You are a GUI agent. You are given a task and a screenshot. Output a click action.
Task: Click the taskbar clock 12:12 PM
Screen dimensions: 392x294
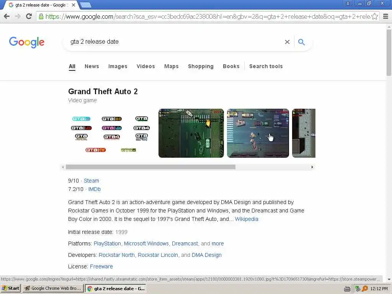coord(379,289)
